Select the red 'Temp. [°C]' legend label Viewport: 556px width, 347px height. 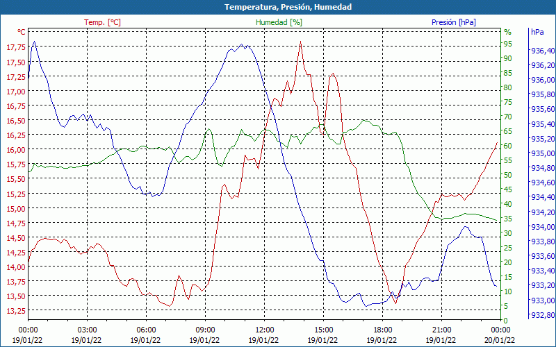(x=102, y=22)
